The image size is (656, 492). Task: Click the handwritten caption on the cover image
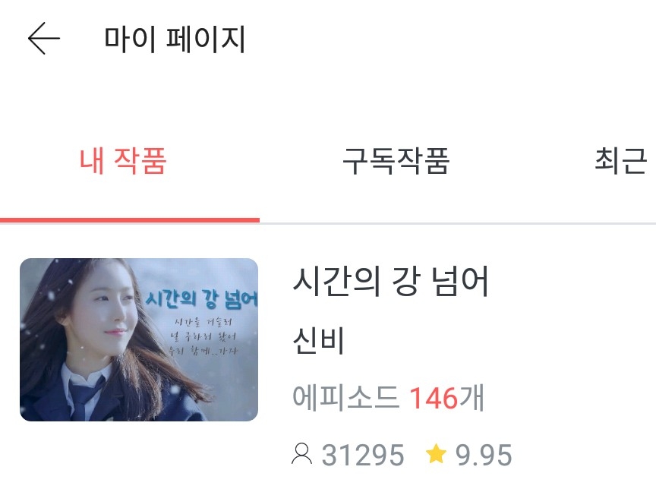click(x=203, y=336)
